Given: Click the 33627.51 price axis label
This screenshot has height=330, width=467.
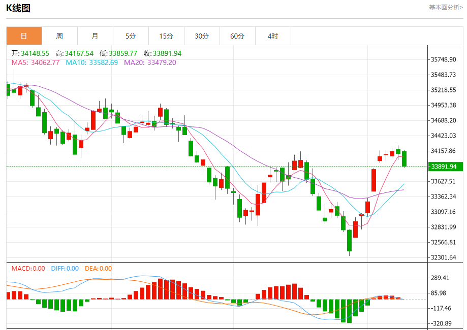Looking at the screenshot, I should click(x=444, y=182).
